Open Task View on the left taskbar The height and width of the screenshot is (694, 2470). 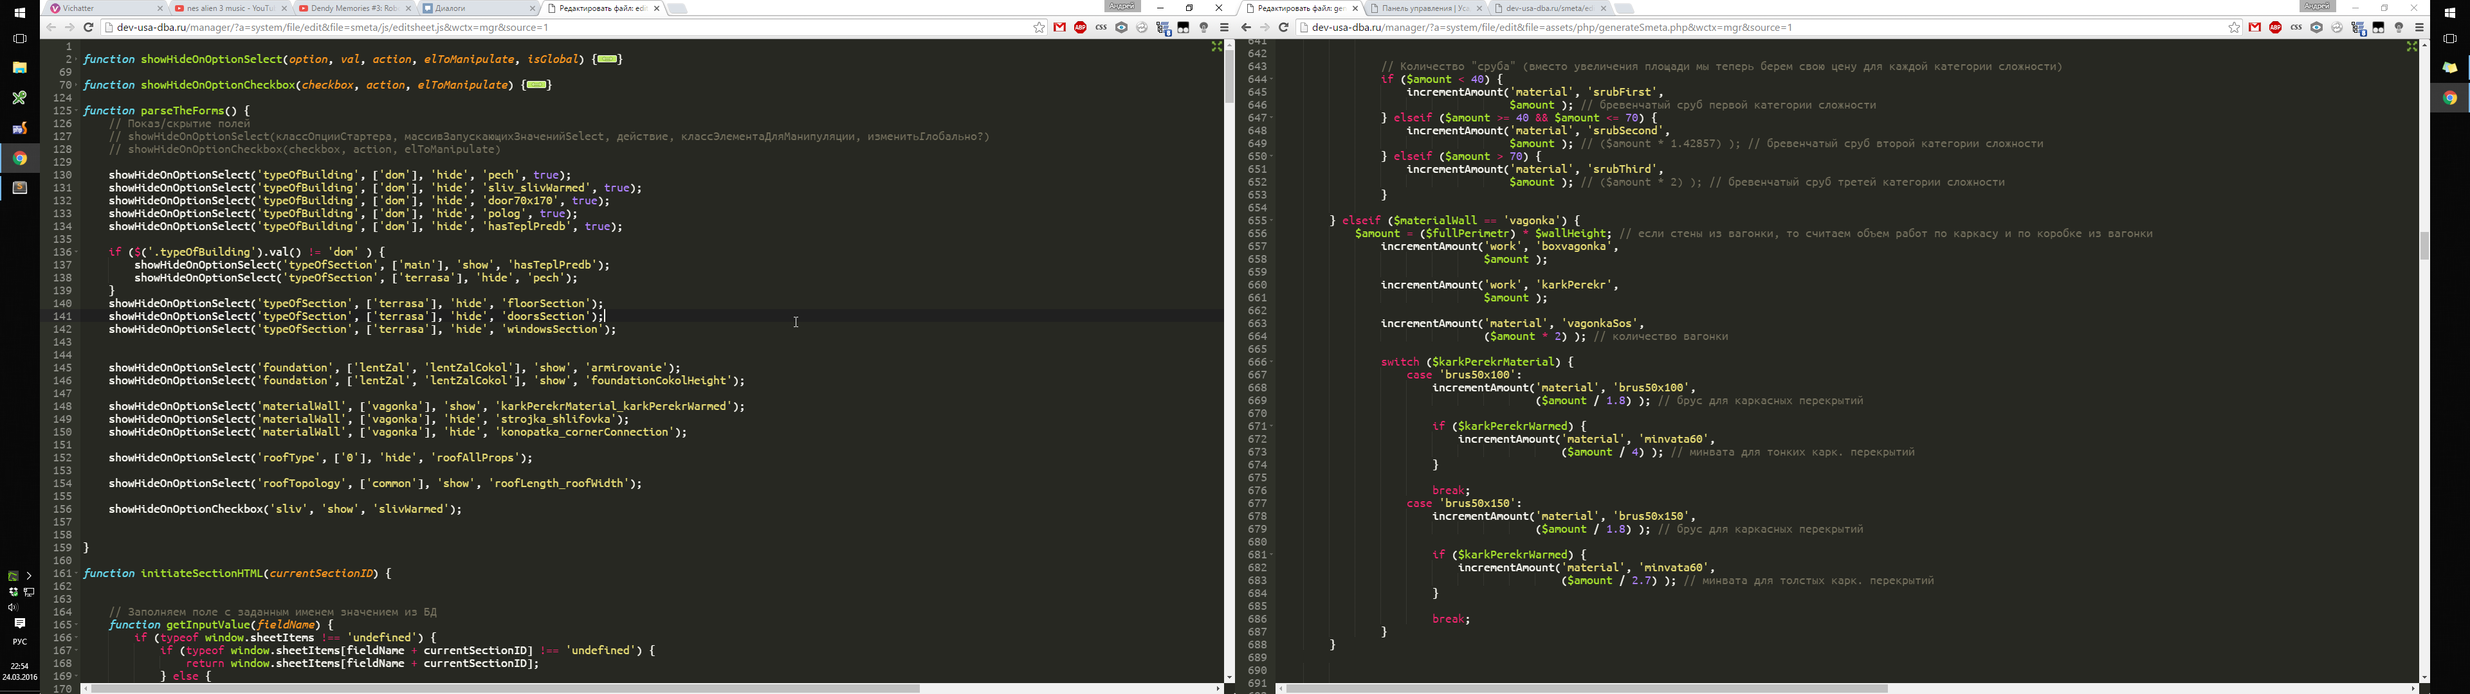(x=19, y=39)
